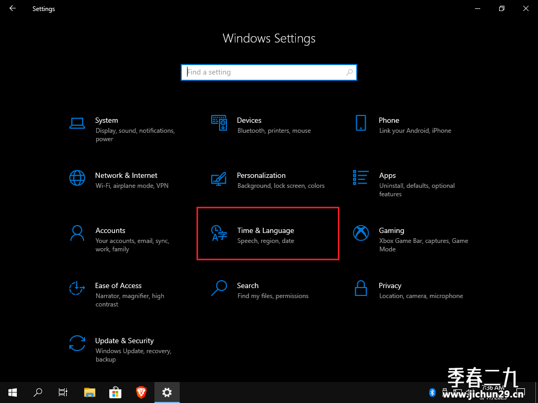Click the Task View taskbar button

point(63,393)
